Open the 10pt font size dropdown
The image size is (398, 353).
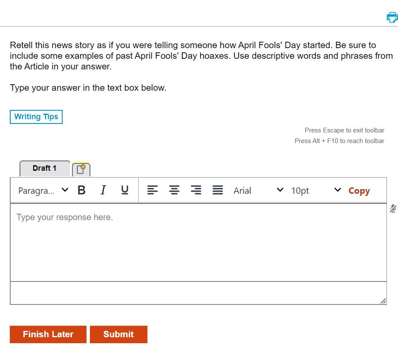316,190
